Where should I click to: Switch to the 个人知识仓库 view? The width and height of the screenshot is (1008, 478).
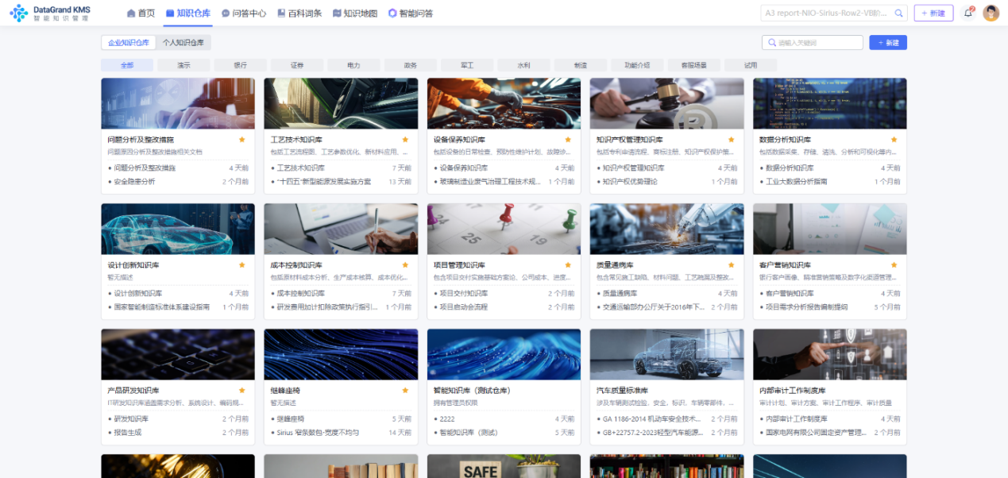pyautogui.click(x=183, y=43)
